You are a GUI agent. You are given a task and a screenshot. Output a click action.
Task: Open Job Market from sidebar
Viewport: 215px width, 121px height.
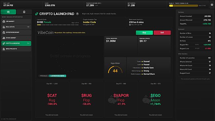click(x=16, y=21)
